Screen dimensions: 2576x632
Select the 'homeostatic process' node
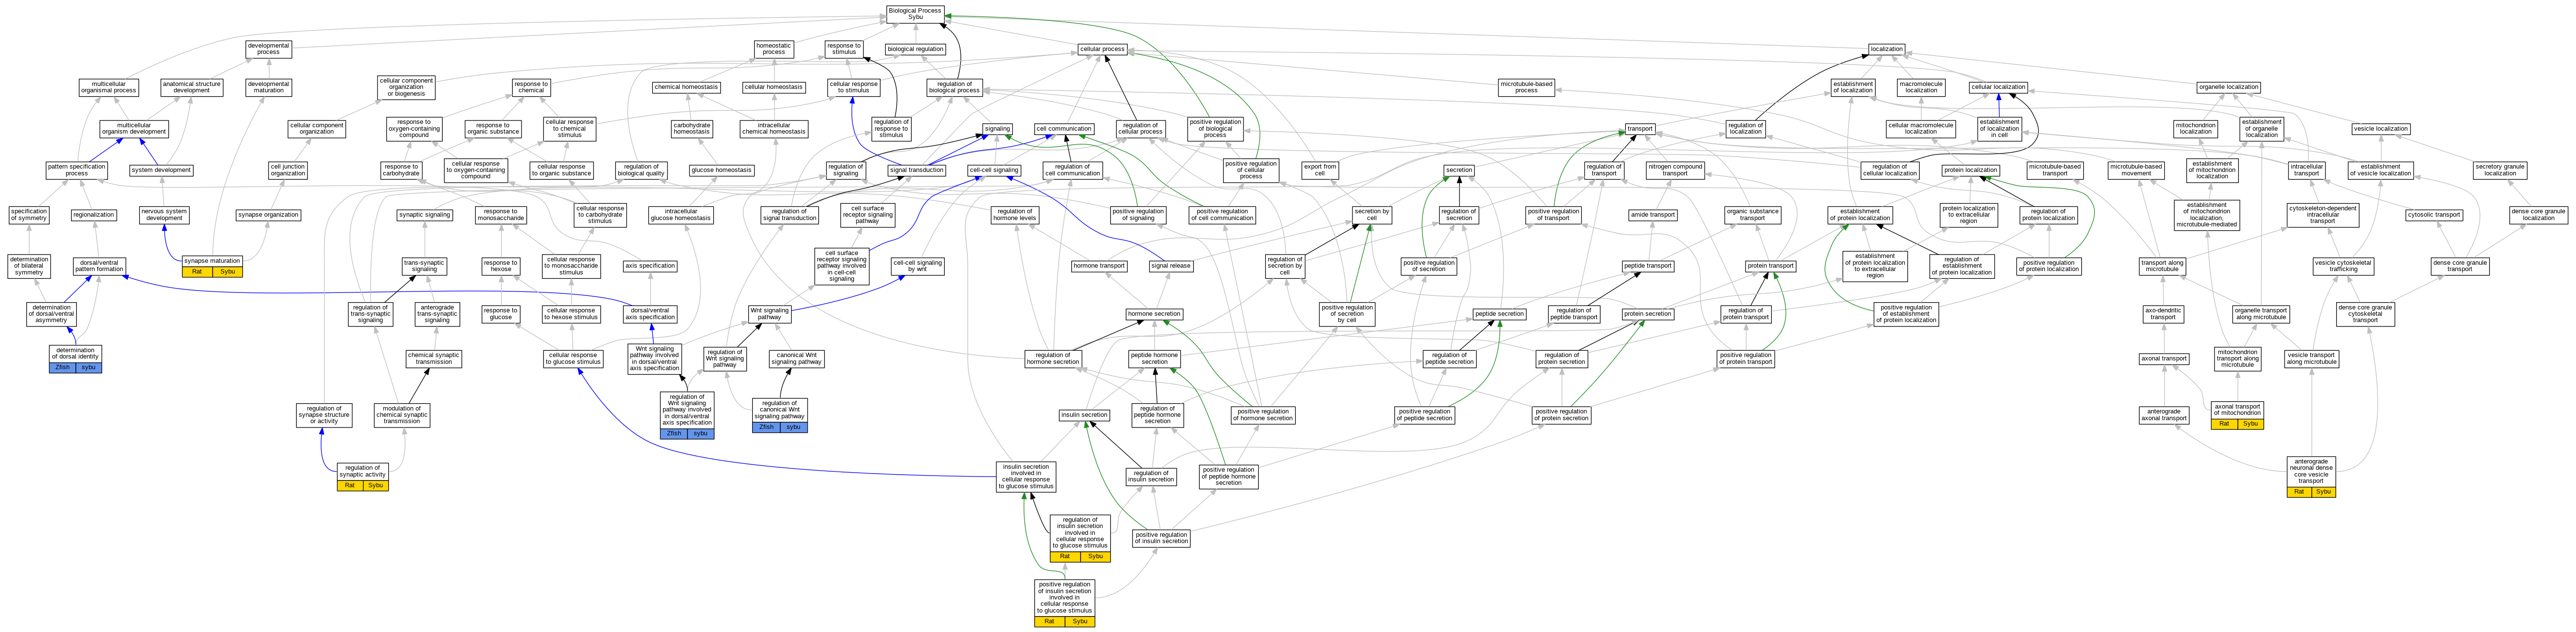(773, 48)
